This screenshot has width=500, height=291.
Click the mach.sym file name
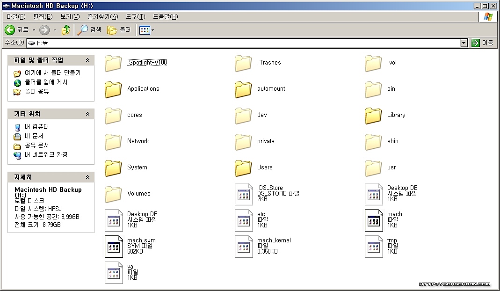141,240
